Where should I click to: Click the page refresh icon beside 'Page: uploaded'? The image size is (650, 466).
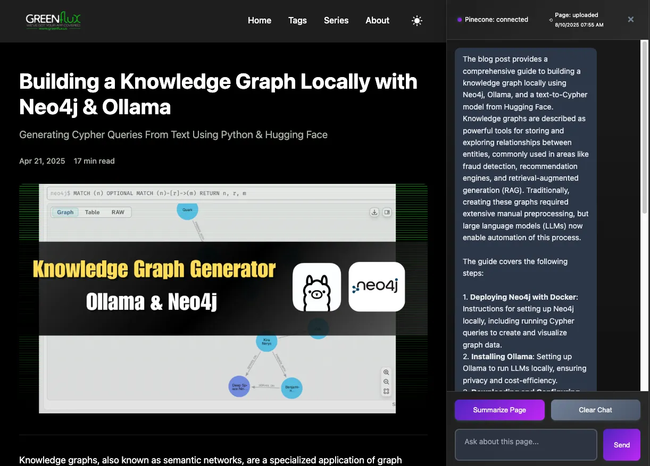(x=551, y=20)
